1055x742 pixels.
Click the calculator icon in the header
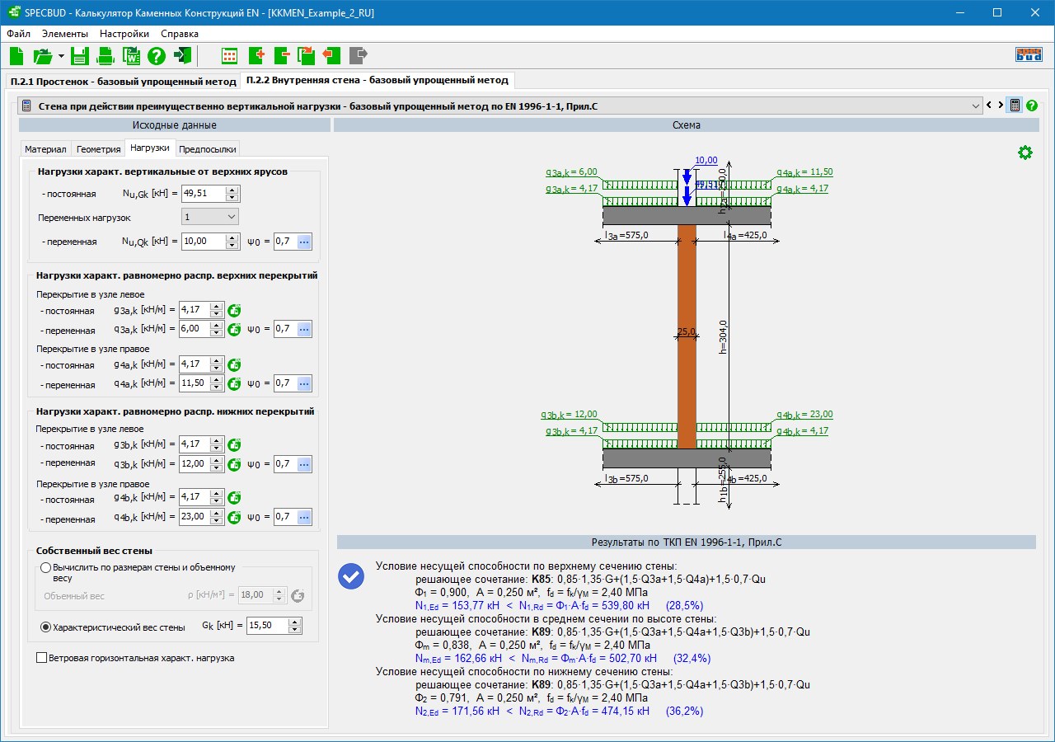(x=1015, y=106)
